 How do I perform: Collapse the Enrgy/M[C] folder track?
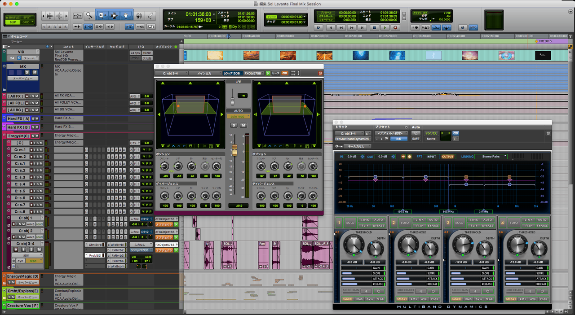(4, 136)
